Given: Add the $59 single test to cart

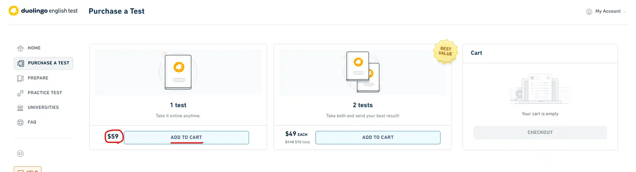Looking at the screenshot, I should [186, 138].
